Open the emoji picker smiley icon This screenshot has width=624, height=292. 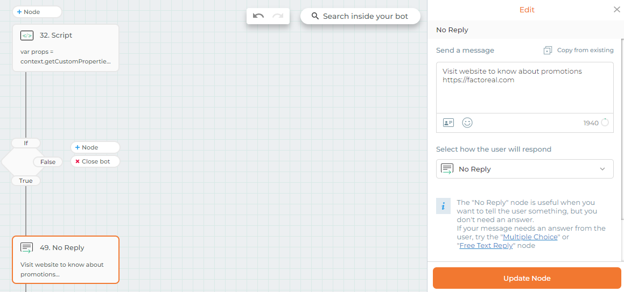coord(467,123)
